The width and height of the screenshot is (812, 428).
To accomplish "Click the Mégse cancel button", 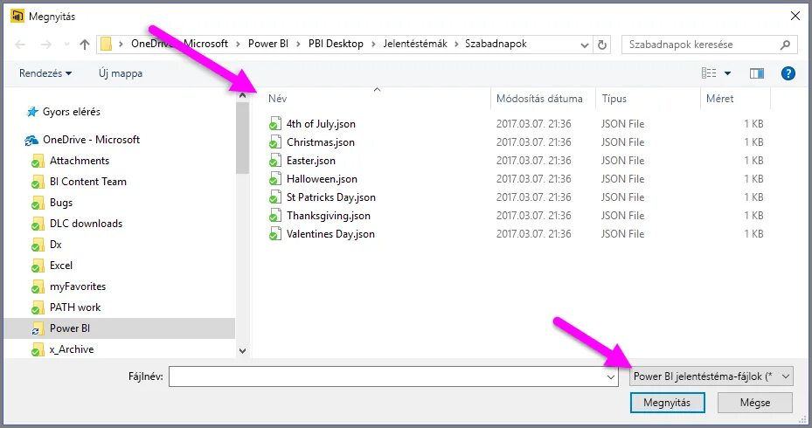I will 754,403.
